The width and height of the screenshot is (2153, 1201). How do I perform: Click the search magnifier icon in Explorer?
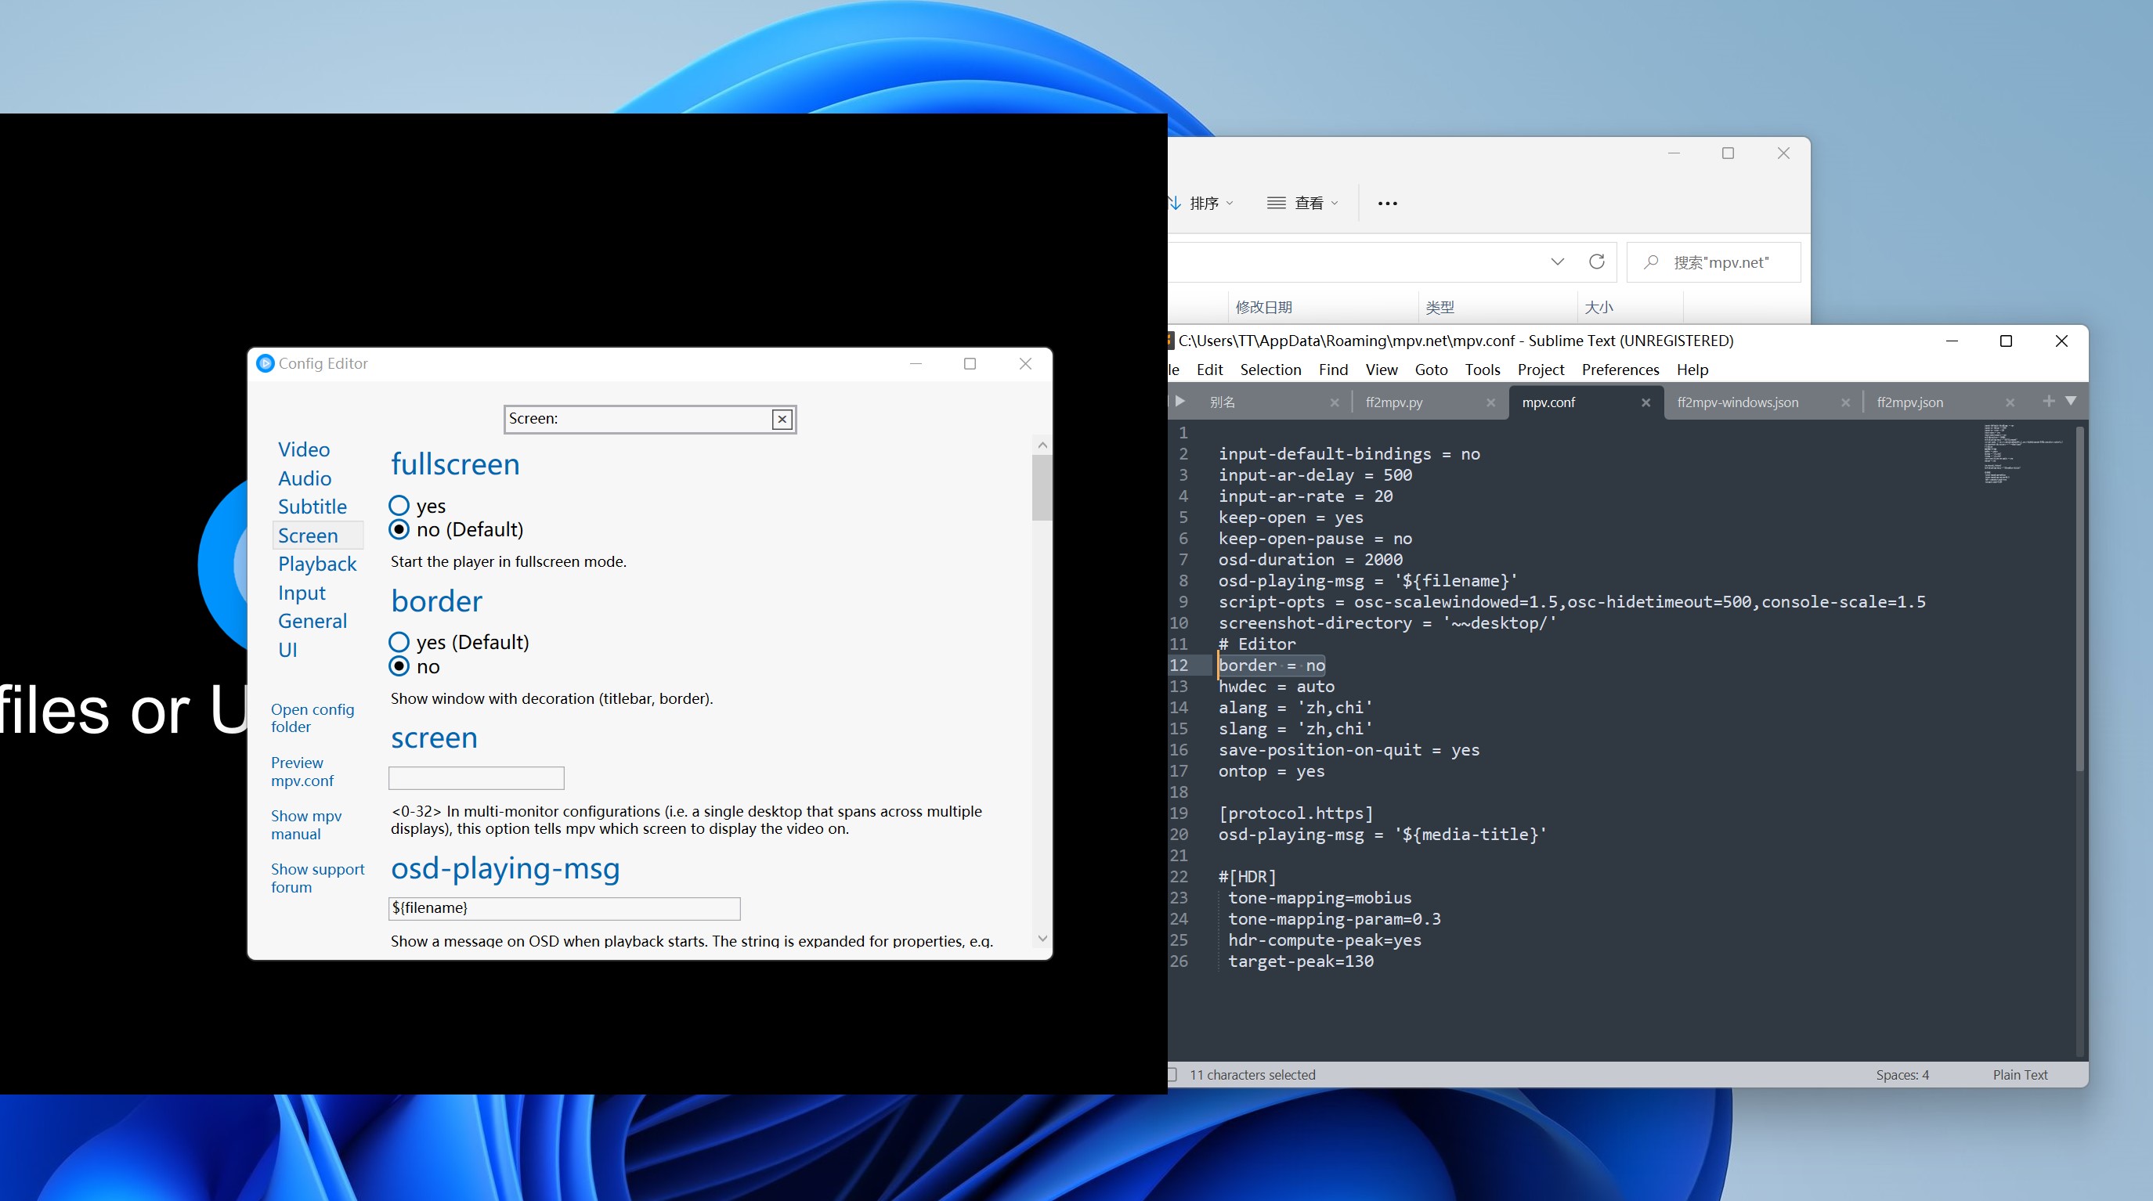[1651, 262]
